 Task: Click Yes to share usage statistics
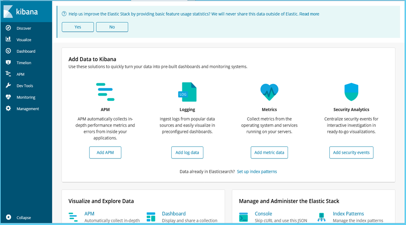[x=78, y=27]
